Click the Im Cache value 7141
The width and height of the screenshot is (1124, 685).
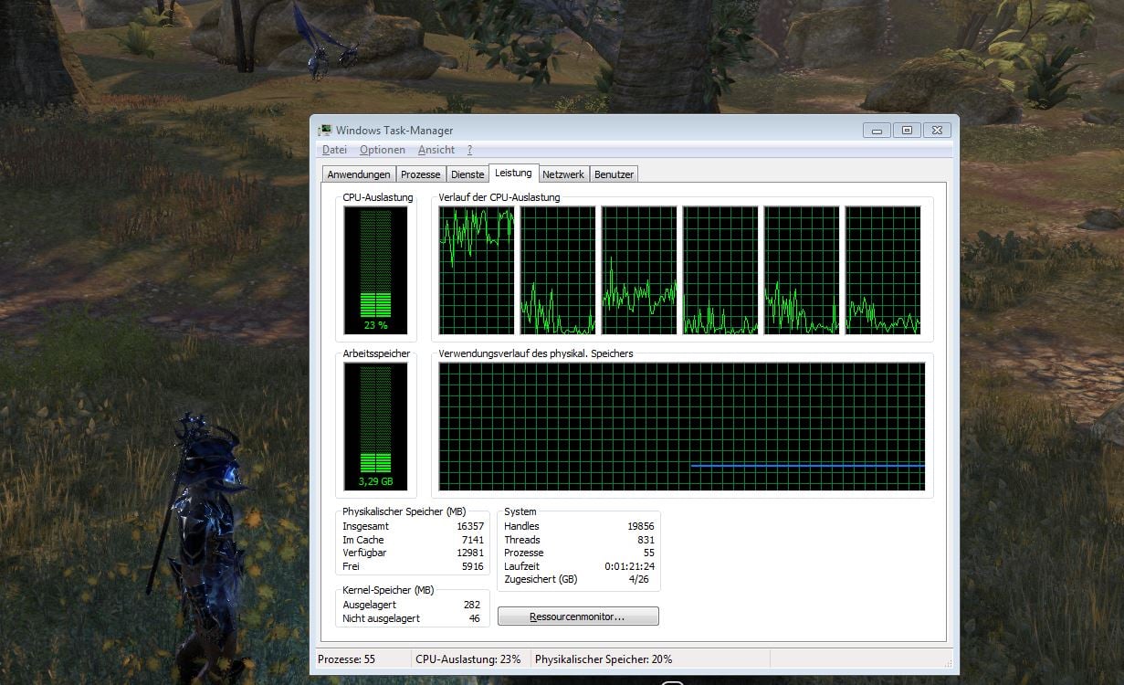[473, 540]
